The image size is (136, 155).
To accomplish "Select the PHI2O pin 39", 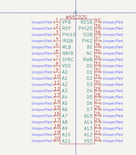I will pyautogui.click(x=98, y=28).
